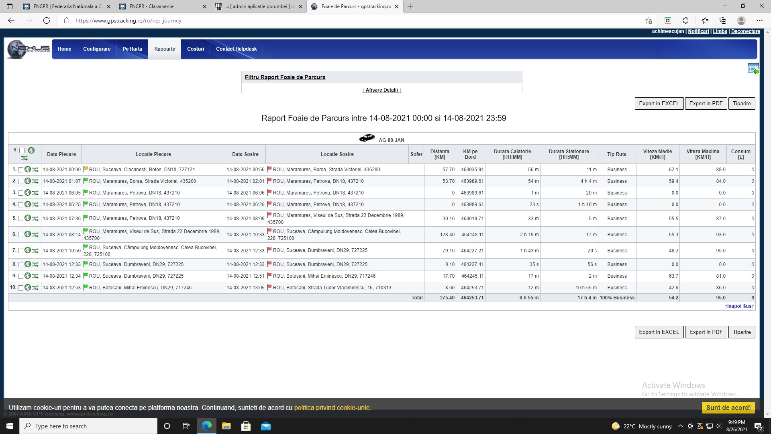The height and width of the screenshot is (434, 771).
Task: Click the globe icon in the table header
Action: (x=31, y=150)
